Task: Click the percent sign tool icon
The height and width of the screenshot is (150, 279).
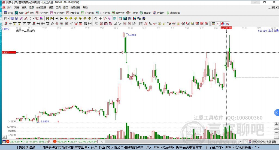Action: click(x=150, y=24)
